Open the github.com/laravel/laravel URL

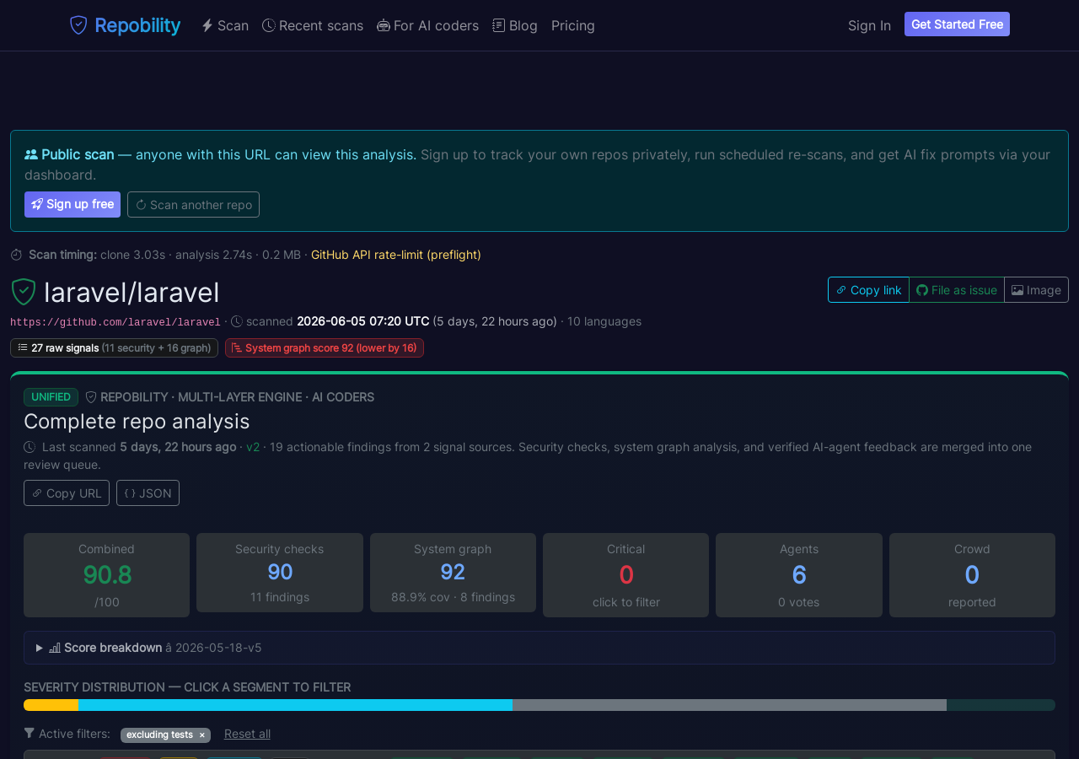[115, 322]
